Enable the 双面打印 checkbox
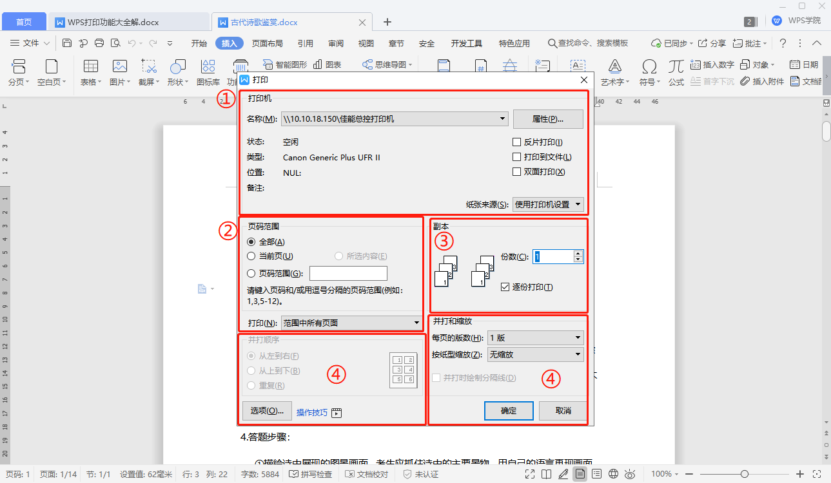Image resolution: width=831 pixels, height=483 pixels. pos(516,172)
